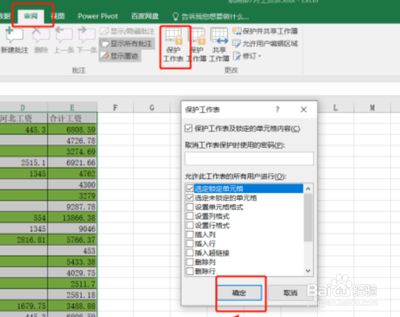
Task: Enable Delete columns (删除列) checkbox
Action: [190, 262]
